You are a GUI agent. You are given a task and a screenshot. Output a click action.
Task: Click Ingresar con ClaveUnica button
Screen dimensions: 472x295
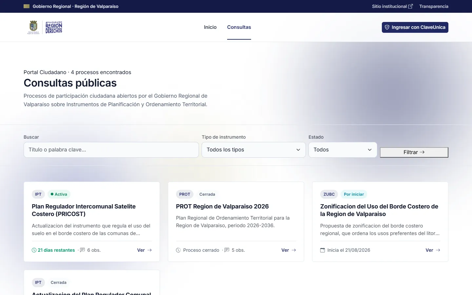(x=415, y=27)
